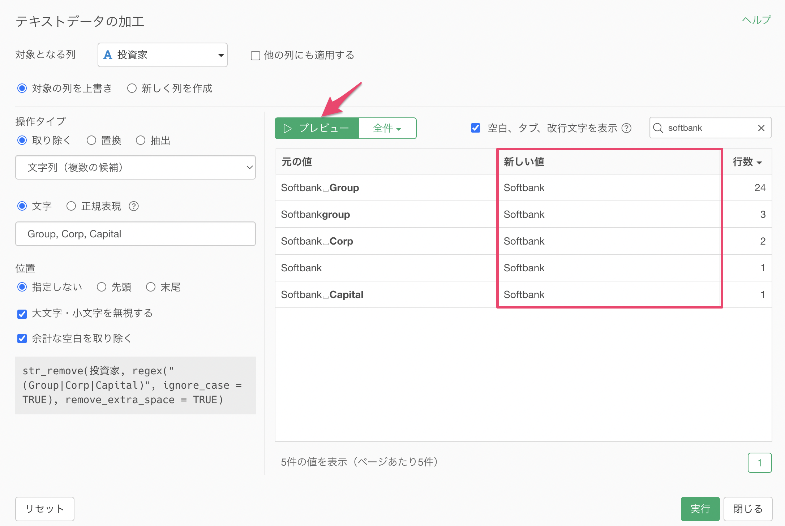Viewport: 785px width, 526px height.
Task: Select 新しく列を作成 radio option
Action: (x=132, y=88)
